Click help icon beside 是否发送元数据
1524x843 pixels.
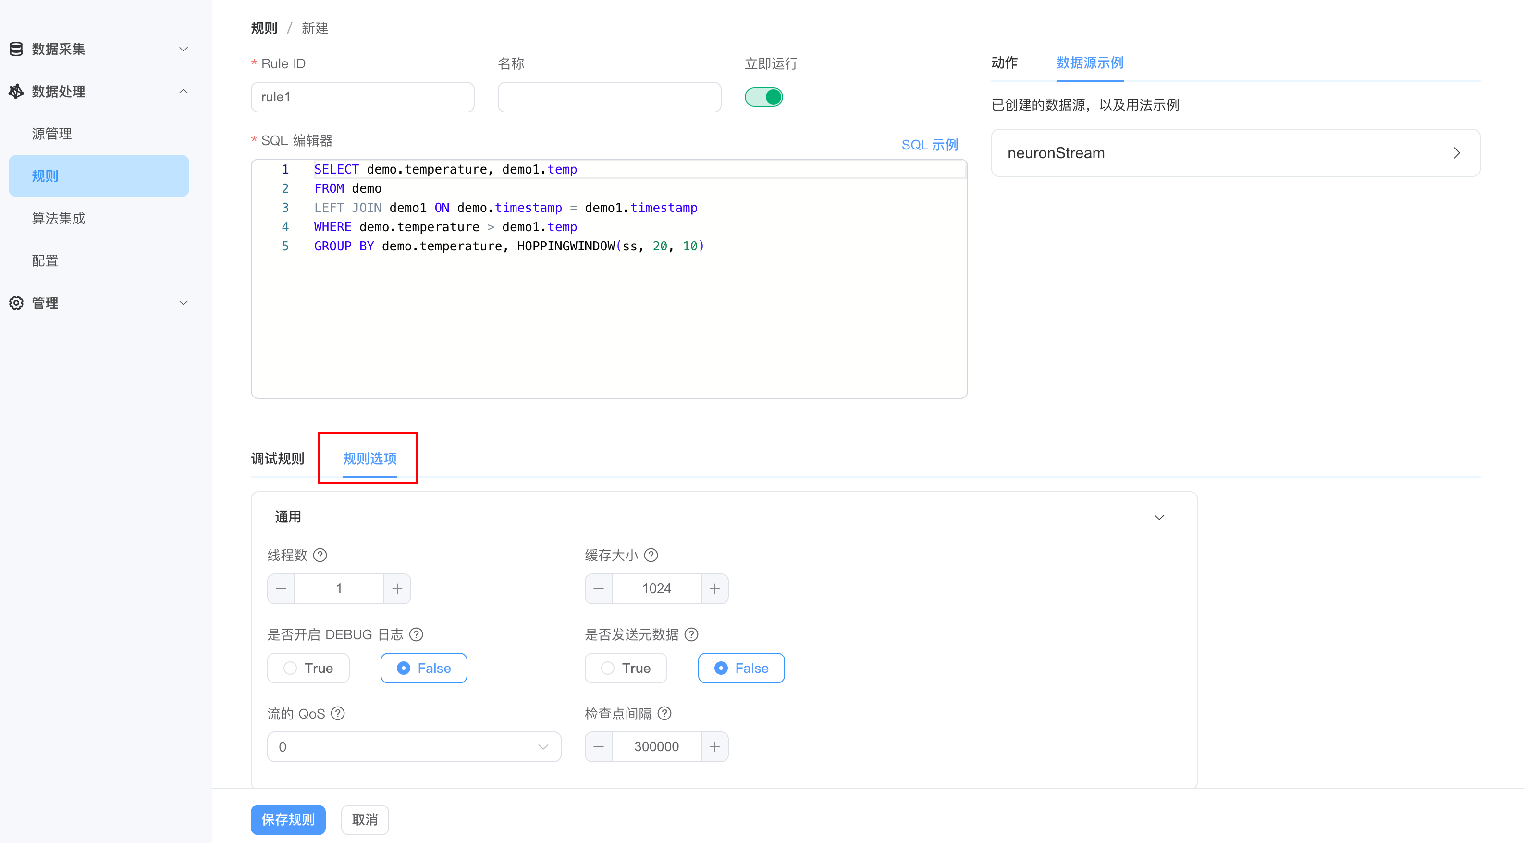[x=691, y=634]
